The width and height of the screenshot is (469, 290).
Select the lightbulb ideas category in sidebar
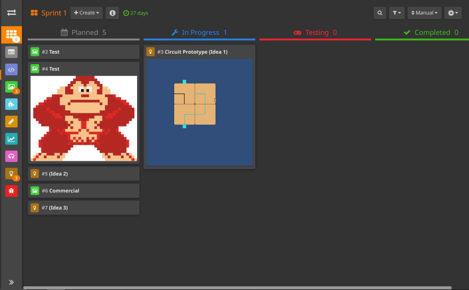11,173
